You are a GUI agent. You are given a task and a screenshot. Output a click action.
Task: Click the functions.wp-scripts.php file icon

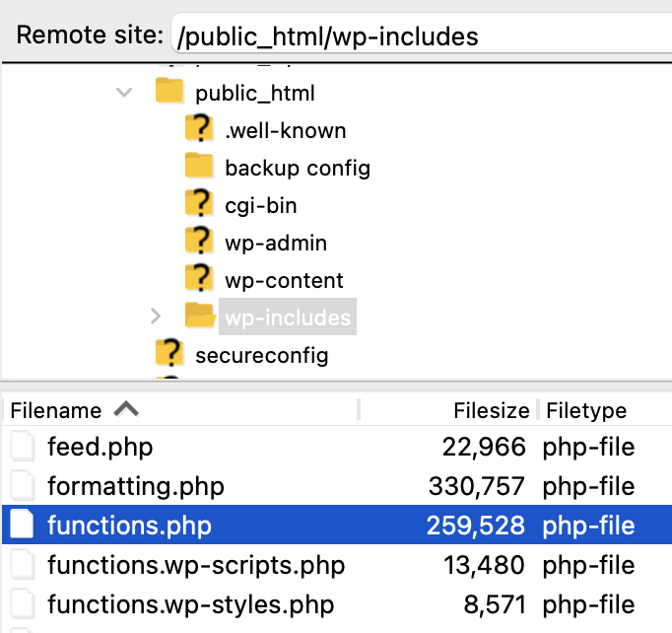[x=23, y=564]
